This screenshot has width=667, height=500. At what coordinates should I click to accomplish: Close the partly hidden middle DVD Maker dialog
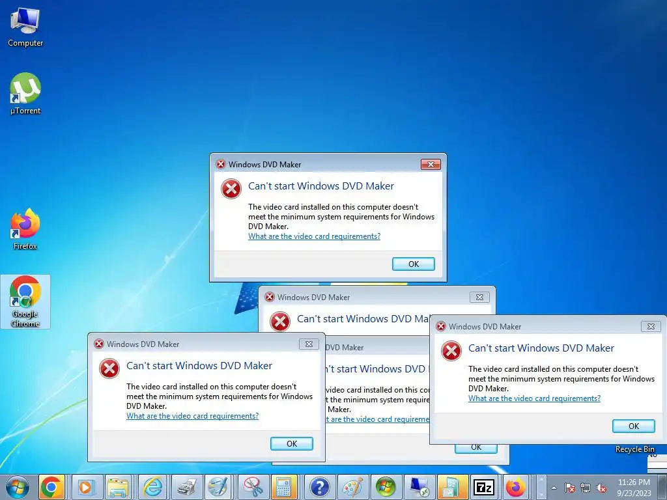click(479, 297)
